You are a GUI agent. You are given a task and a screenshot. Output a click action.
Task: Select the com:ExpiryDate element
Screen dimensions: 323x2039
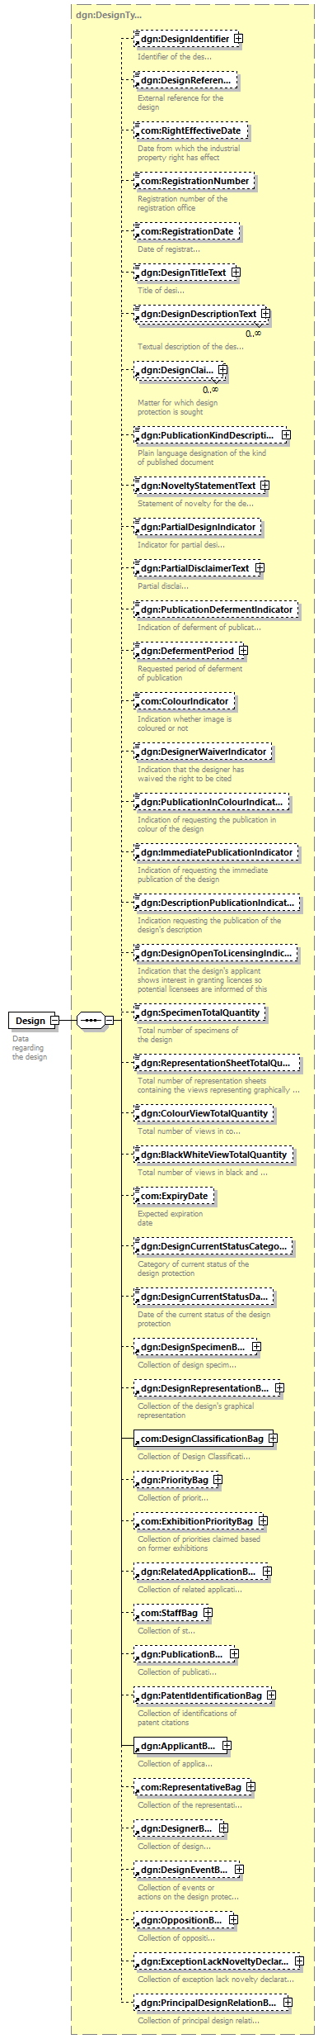pyautogui.click(x=175, y=1195)
